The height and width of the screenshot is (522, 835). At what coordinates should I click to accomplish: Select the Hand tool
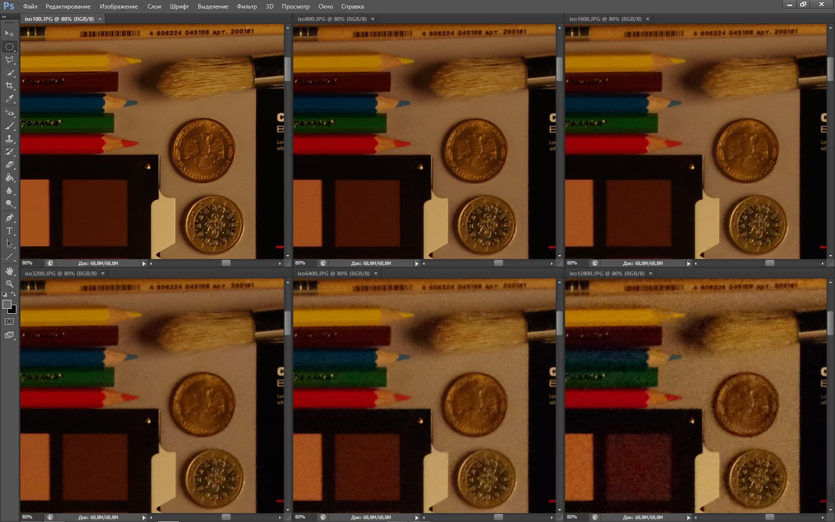click(x=9, y=271)
